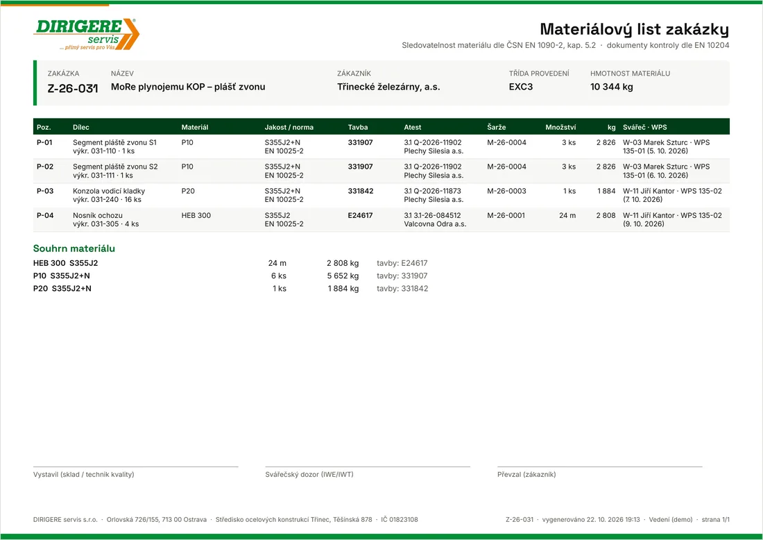Click 'Převzal (zákazník)' signature label

pyautogui.click(x=526, y=474)
